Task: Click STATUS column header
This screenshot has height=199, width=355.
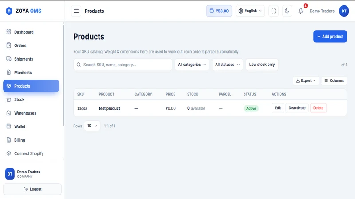Action: [x=250, y=94]
